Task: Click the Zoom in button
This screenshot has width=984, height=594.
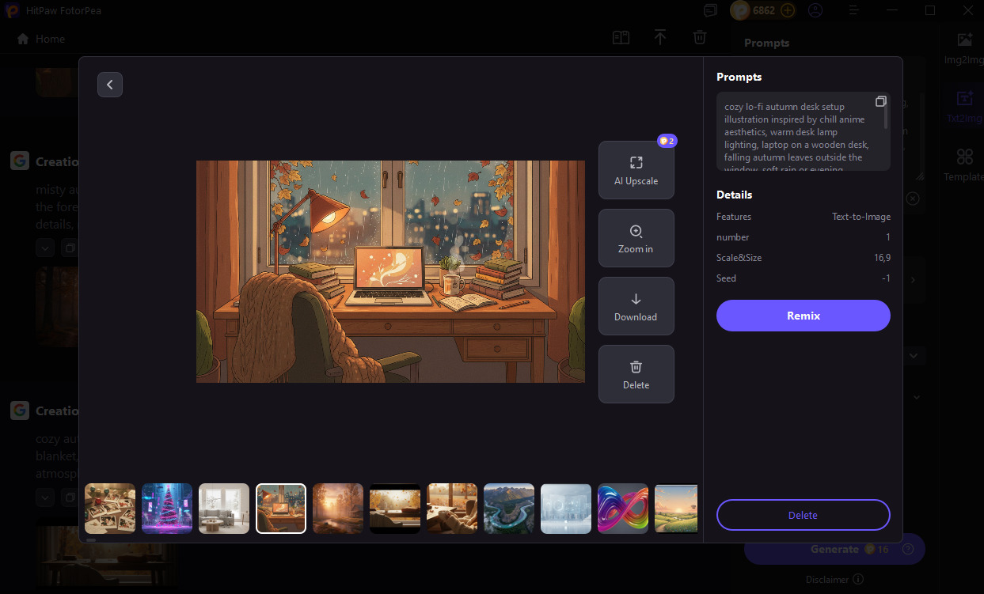Action: pos(636,238)
